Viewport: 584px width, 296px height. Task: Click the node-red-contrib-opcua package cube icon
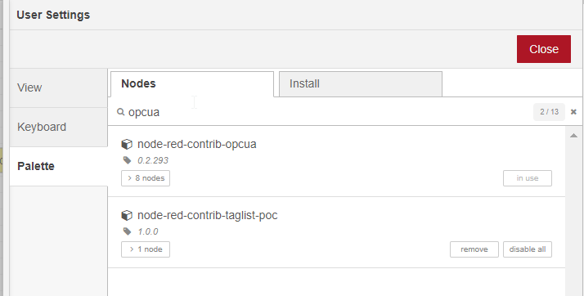(x=127, y=144)
